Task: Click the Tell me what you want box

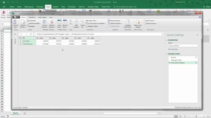Action: (x=125, y=7)
